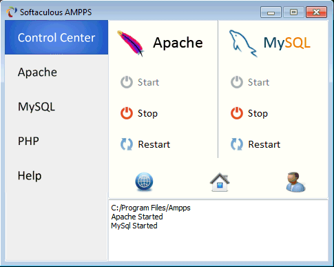334x267 pixels.
Task: Click Stop label under Apache
Action: (147, 113)
